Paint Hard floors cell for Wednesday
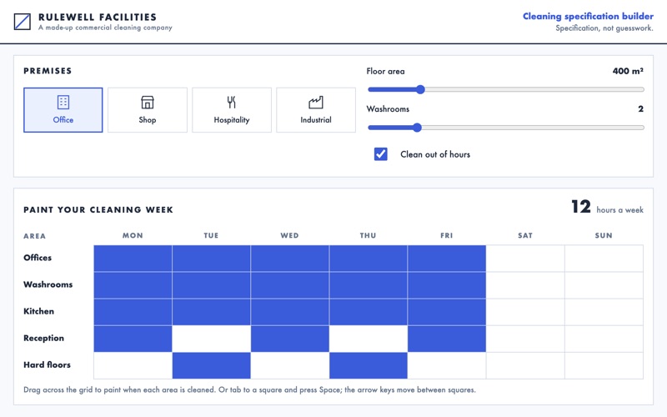The image size is (667, 417). point(289,365)
